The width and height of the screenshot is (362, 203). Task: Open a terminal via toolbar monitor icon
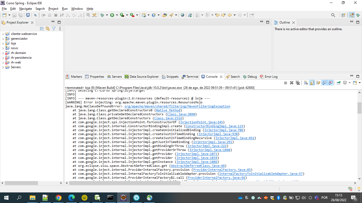pos(28,15)
